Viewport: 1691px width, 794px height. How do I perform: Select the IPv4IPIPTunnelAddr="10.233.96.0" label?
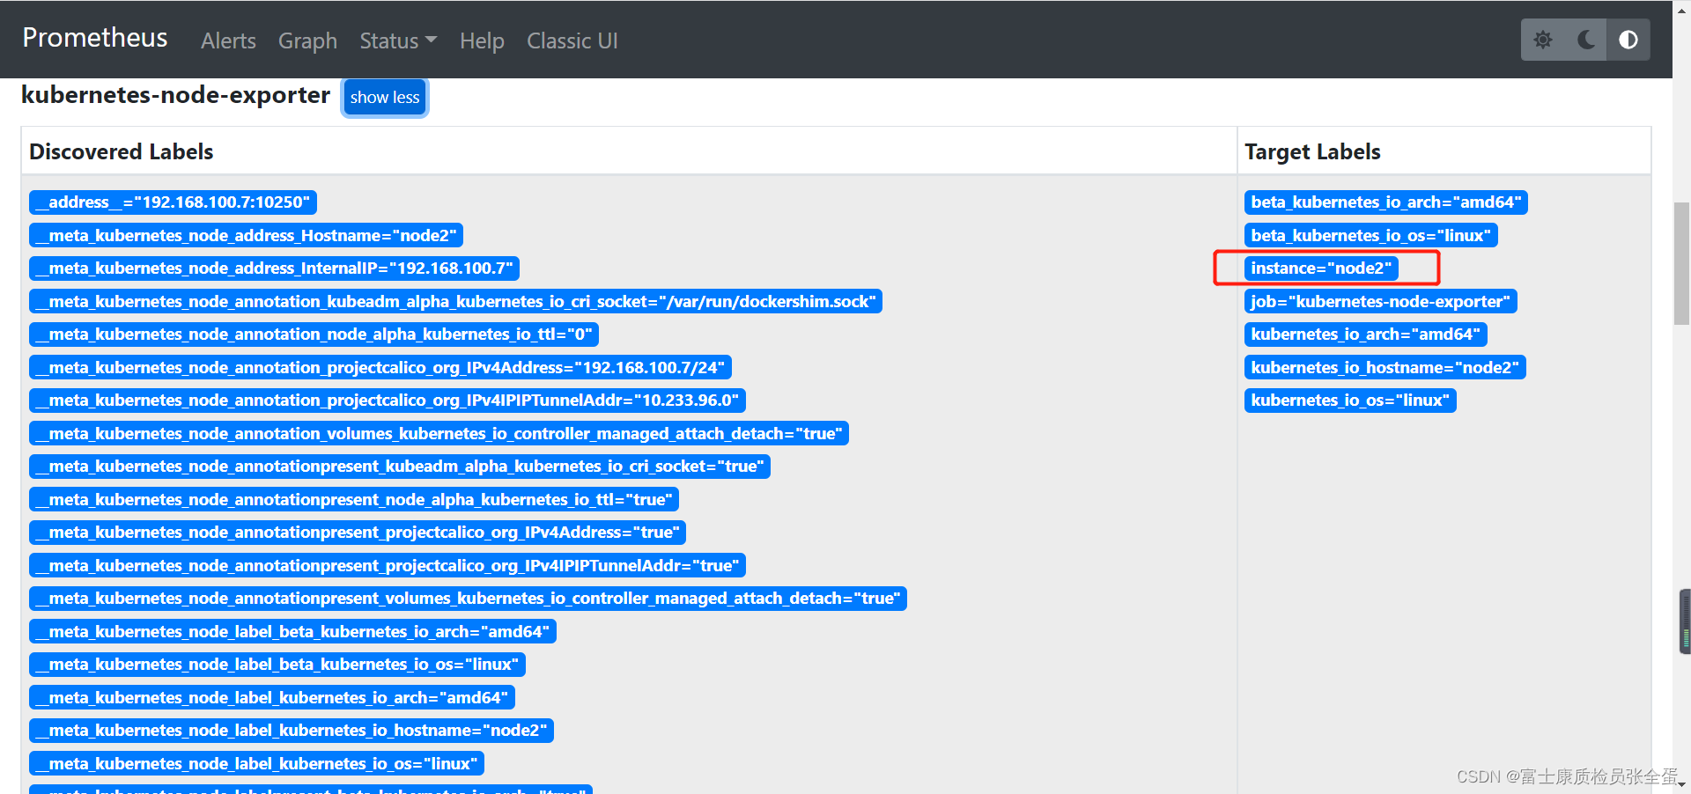pos(388,401)
